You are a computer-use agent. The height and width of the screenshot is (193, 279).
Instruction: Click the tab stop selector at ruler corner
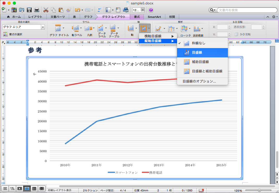click(3, 42)
